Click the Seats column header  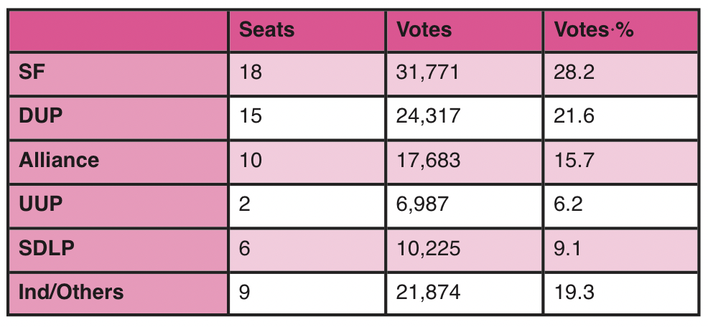tap(267, 30)
